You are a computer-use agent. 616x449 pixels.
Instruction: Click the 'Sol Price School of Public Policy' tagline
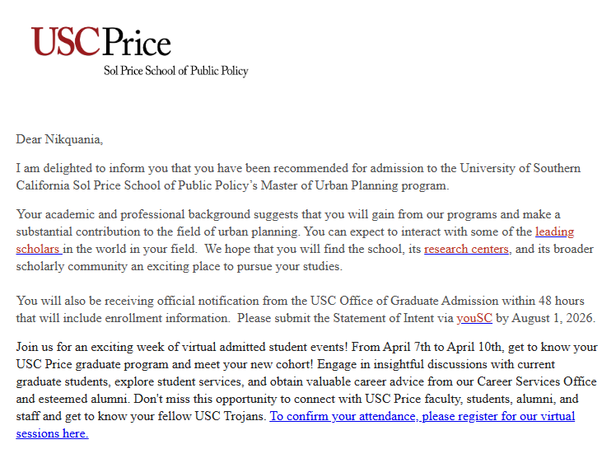(176, 71)
